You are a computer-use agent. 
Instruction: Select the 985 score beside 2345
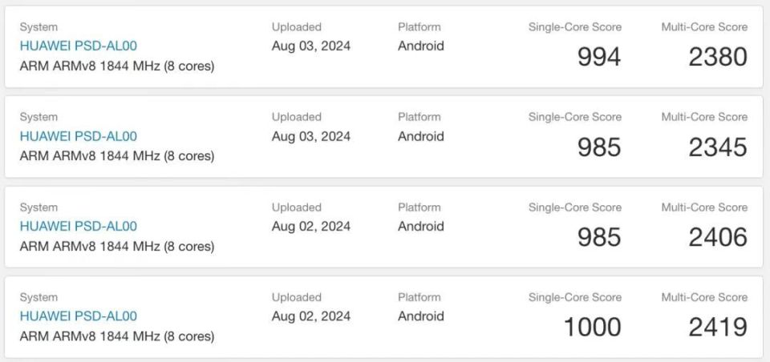pyautogui.click(x=599, y=147)
